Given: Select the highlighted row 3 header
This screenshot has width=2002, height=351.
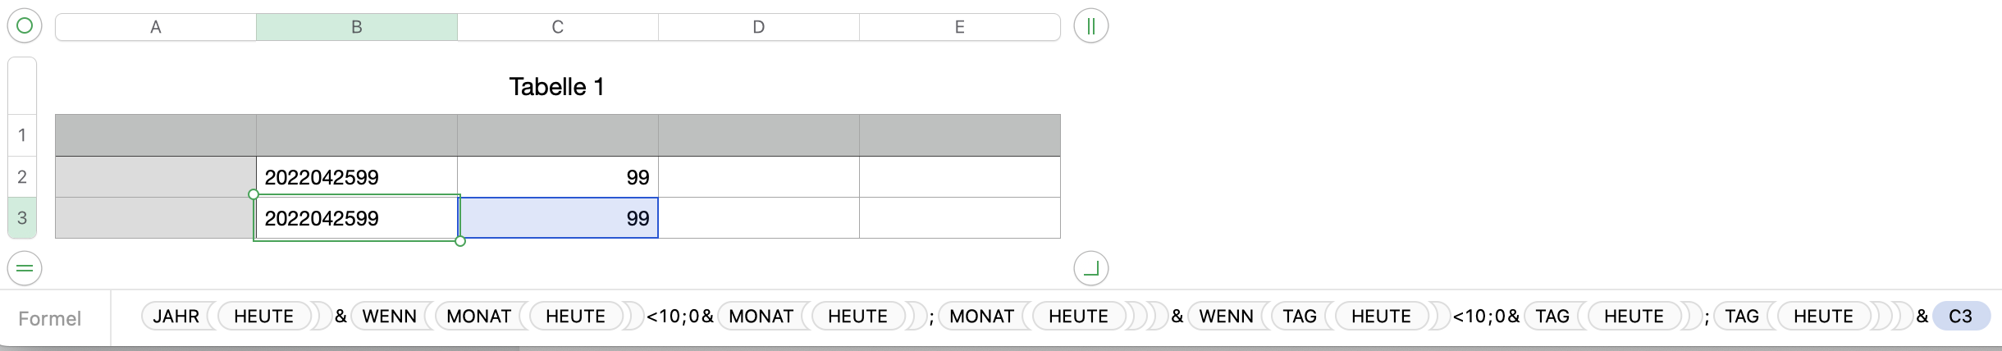Looking at the screenshot, I should pos(22,218).
